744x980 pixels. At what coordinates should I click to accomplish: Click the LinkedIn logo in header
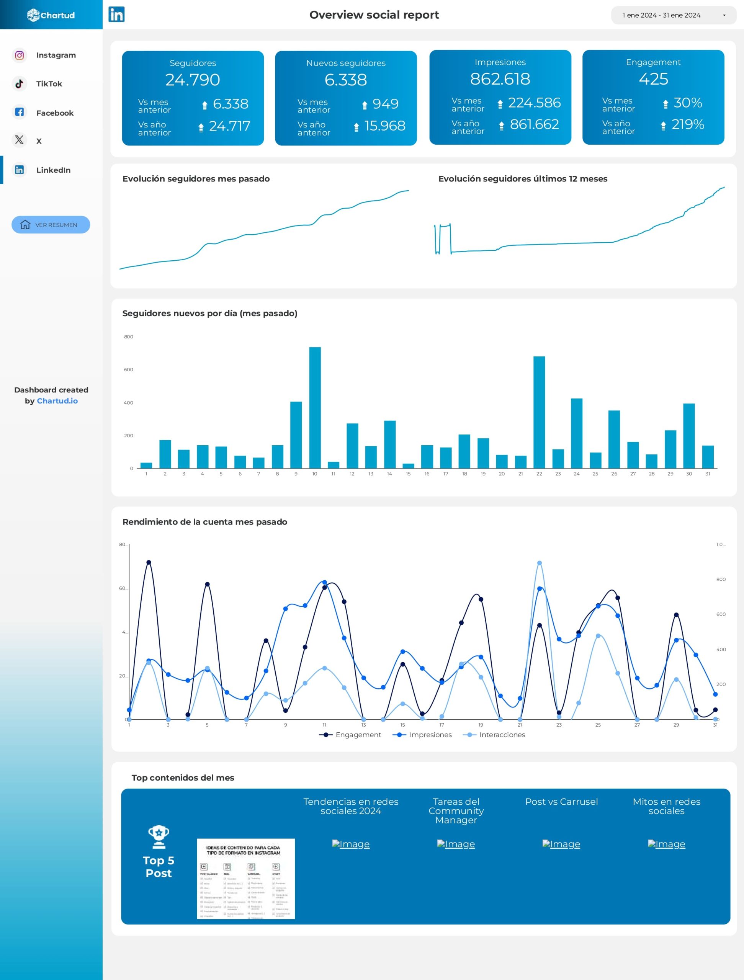click(x=116, y=15)
